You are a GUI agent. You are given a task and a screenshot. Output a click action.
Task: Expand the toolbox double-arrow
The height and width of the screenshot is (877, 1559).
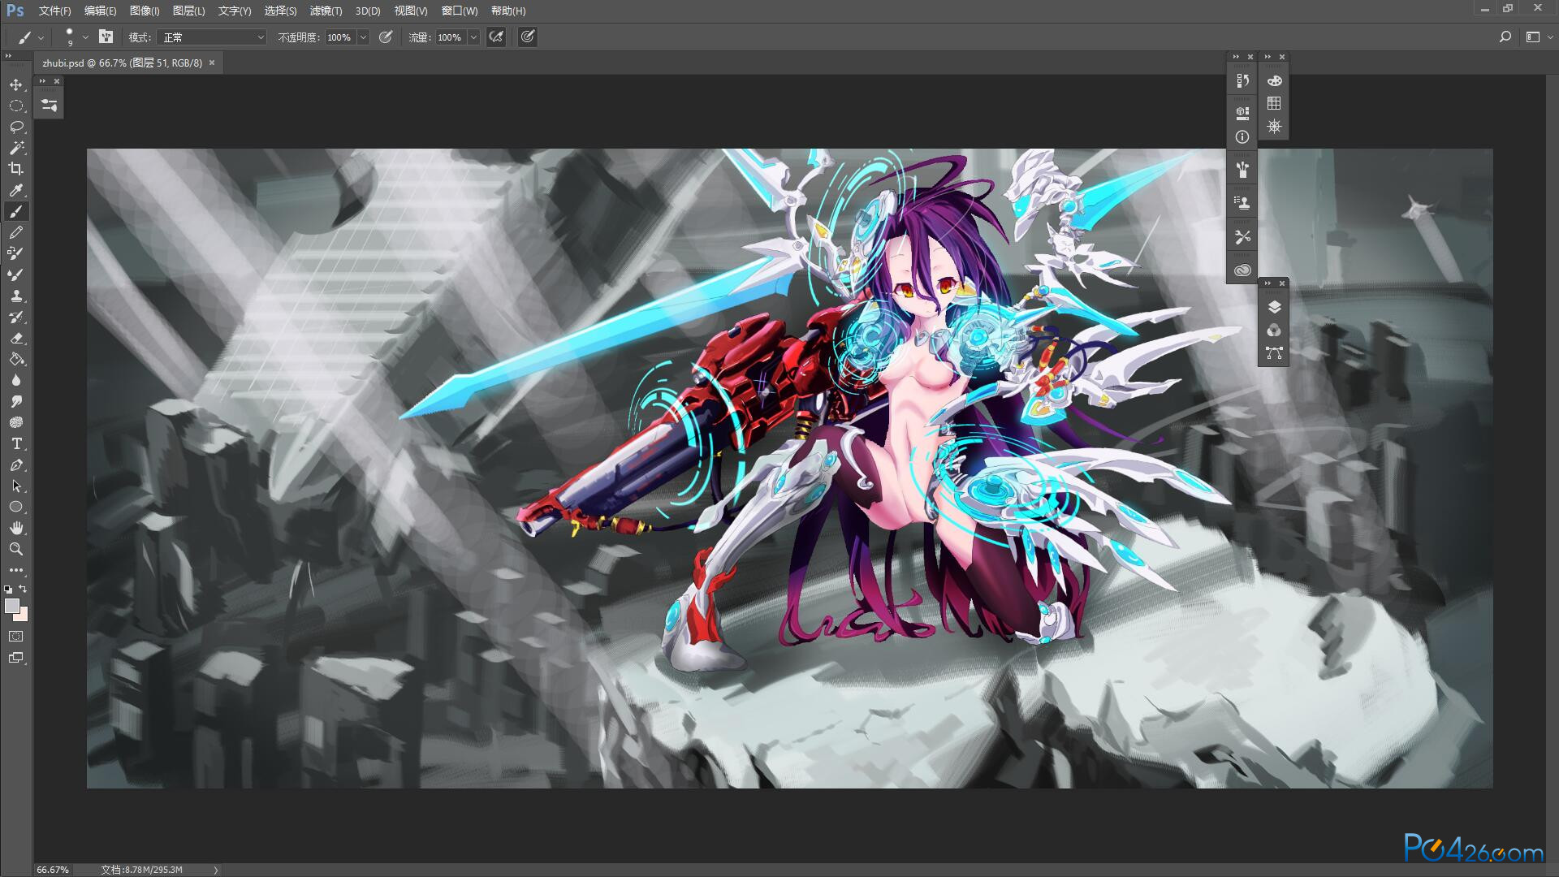(8, 56)
